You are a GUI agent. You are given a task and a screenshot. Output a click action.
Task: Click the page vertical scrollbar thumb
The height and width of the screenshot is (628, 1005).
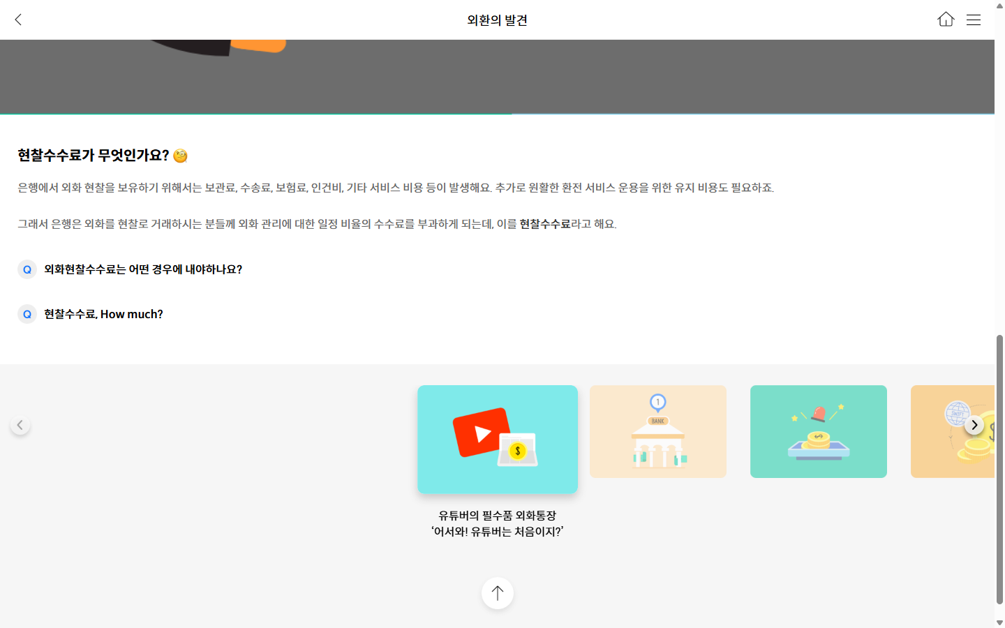(999, 469)
